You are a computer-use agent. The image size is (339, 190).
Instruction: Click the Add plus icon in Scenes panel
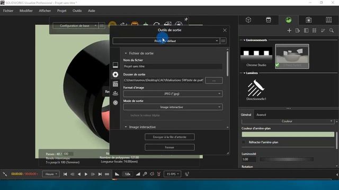(289, 31)
